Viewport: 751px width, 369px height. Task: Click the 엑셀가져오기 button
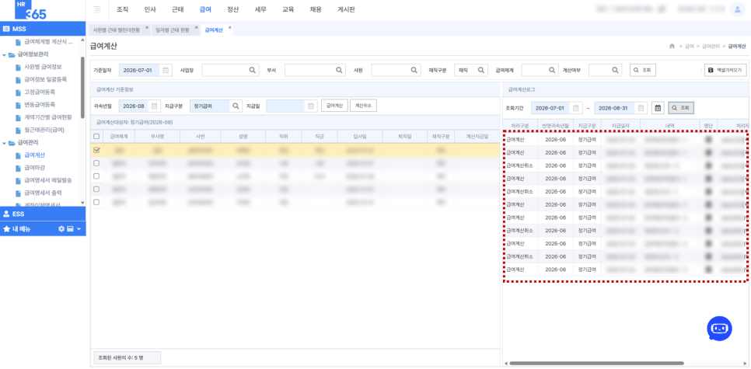pyautogui.click(x=725, y=71)
